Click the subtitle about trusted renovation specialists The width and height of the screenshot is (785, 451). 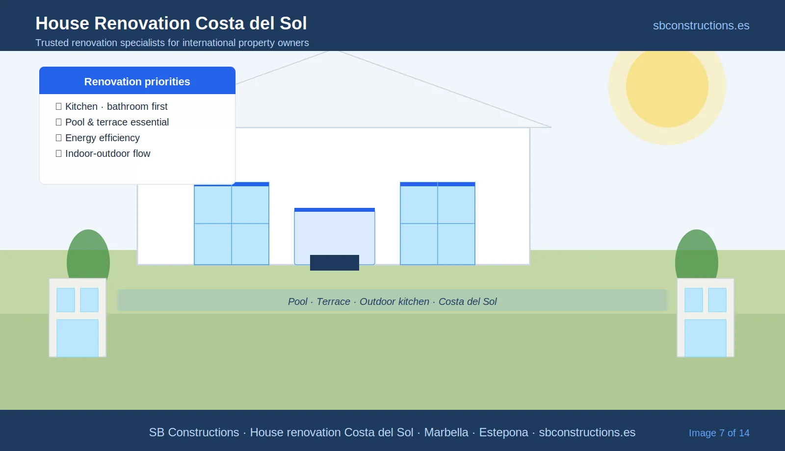[x=172, y=43]
